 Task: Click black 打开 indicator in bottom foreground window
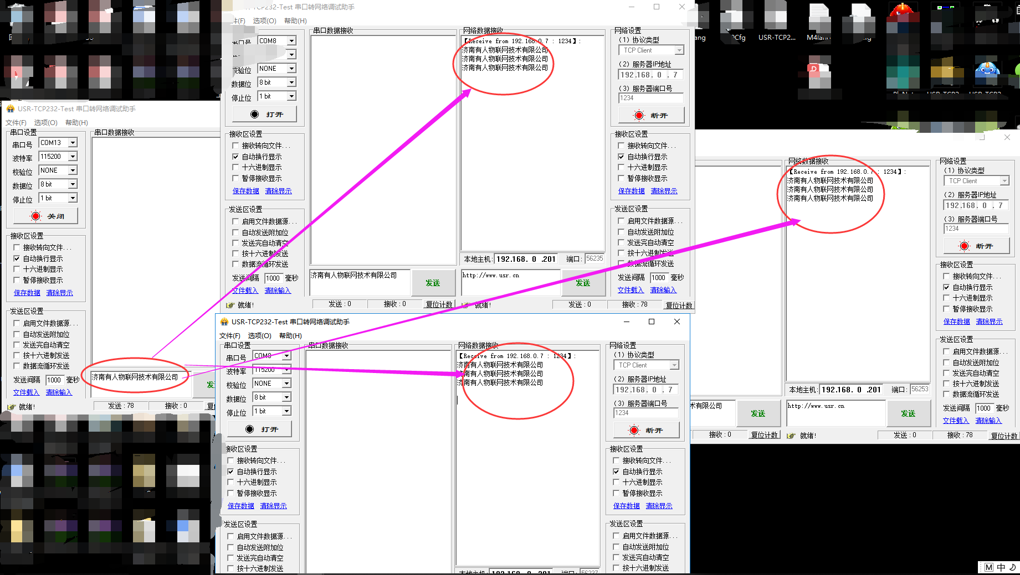[x=249, y=429]
